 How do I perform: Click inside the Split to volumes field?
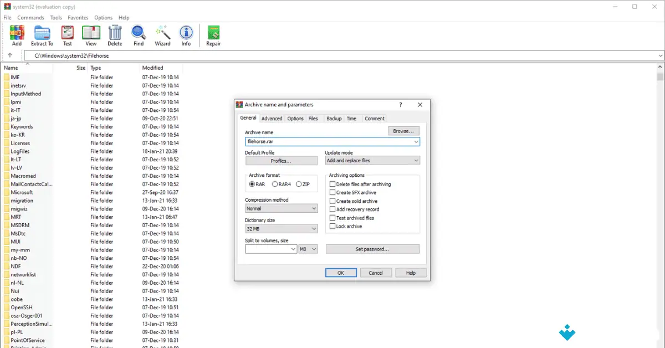[x=269, y=249]
